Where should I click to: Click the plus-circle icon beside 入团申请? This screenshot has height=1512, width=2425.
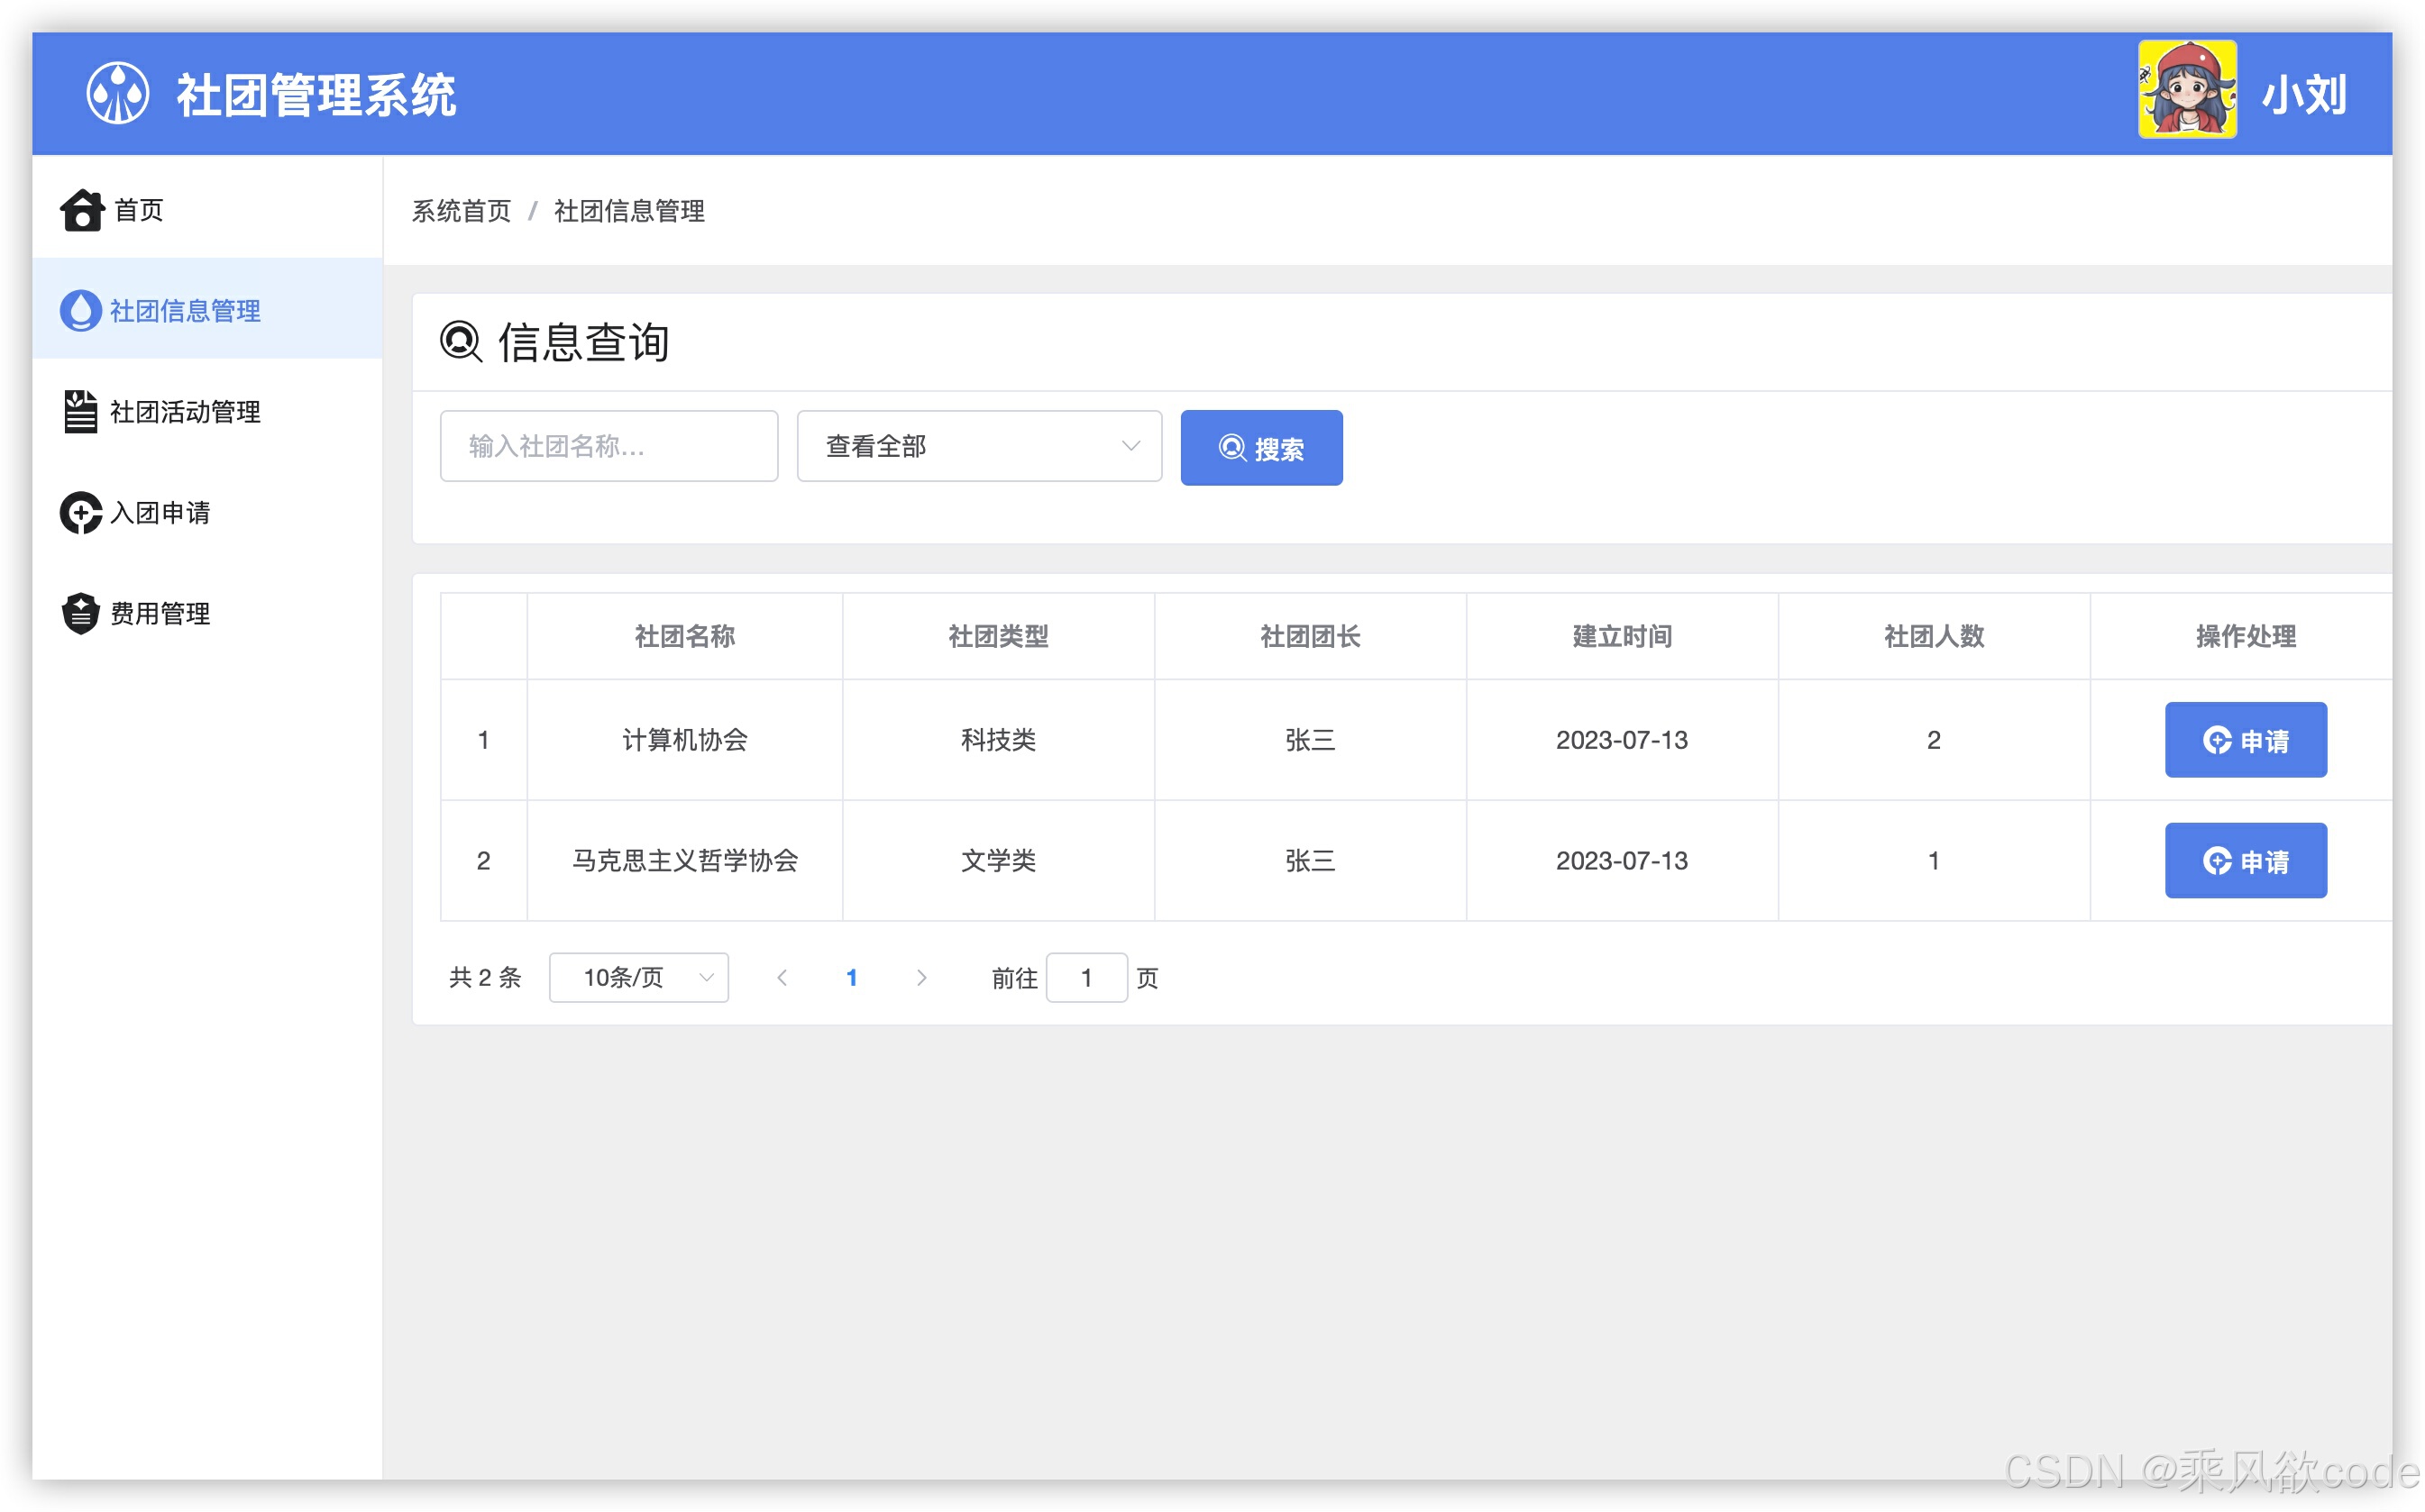pos(82,512)
